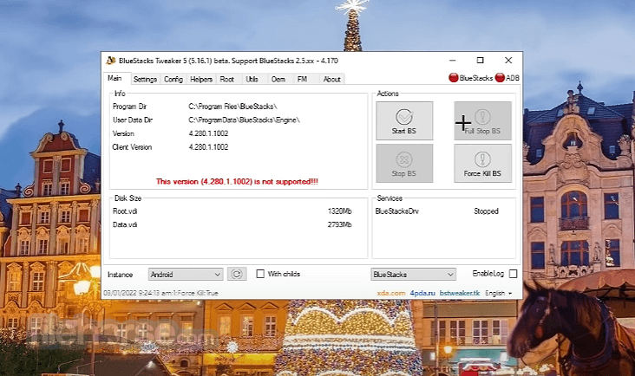Open the Oem tab
Image resolution: width=635 pixels, height=376 pixels.
pos(278,79)
